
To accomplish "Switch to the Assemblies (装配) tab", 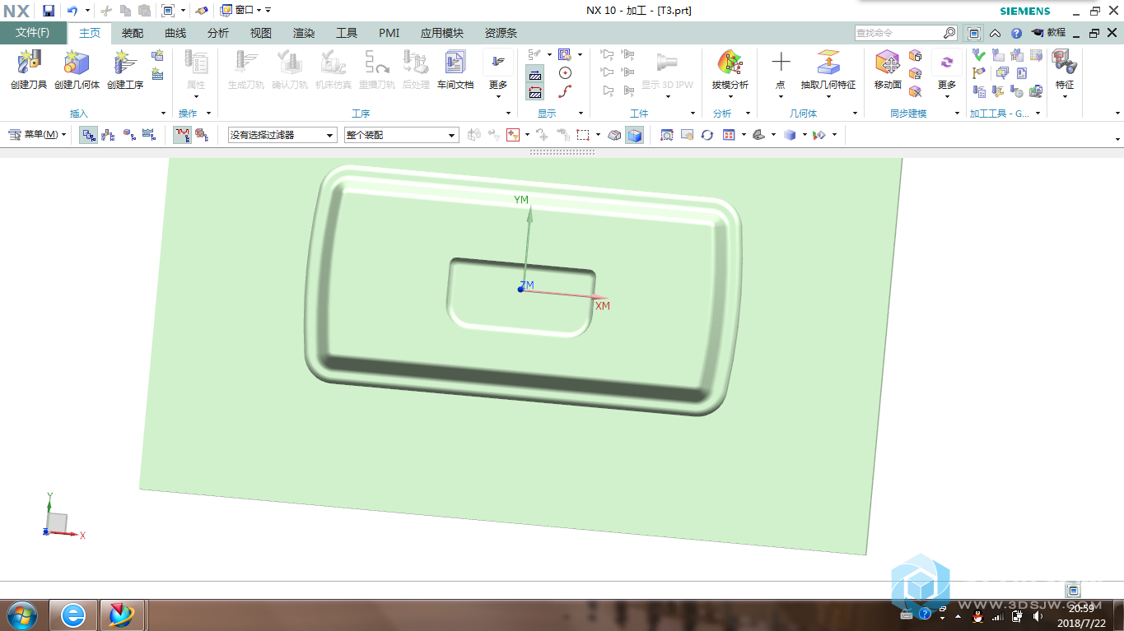I will (x=132, y=33).
